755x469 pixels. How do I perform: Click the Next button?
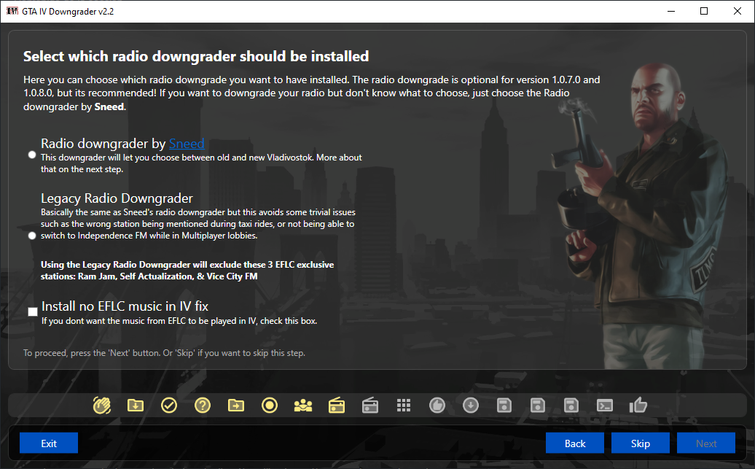point(706,443)
